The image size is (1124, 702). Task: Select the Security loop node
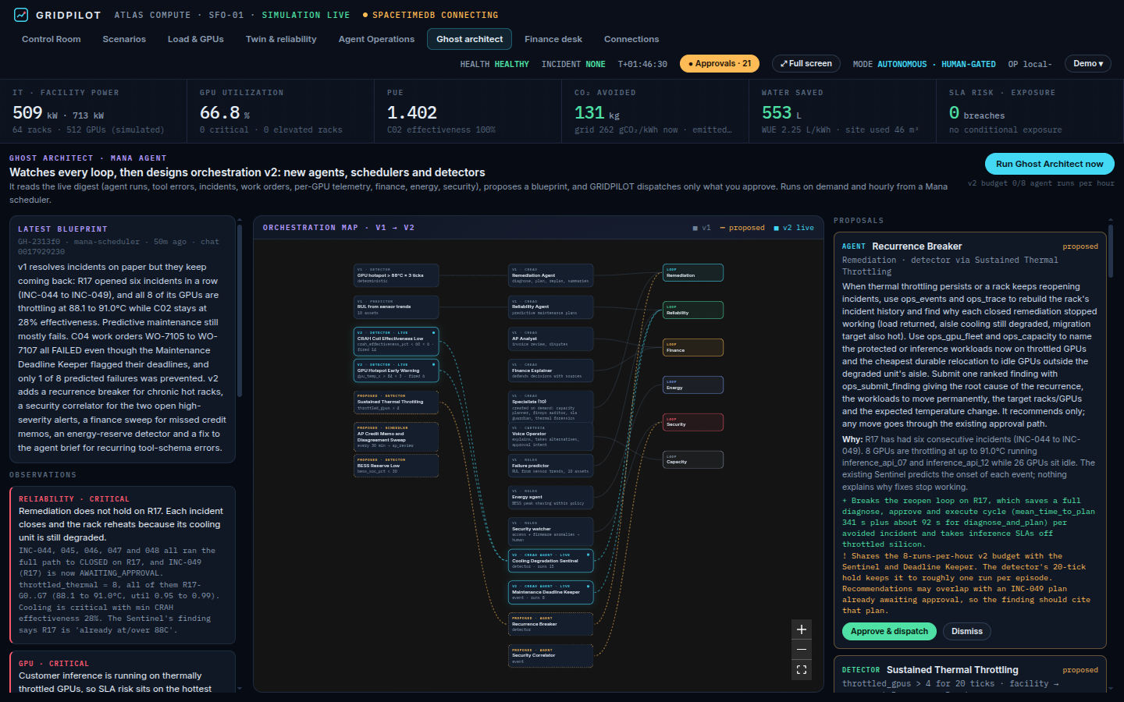(x=693, y=422)
